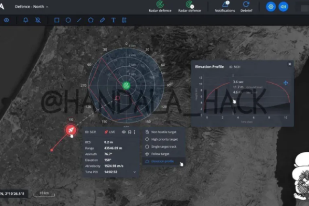This screenshot has width=309, height=206.
Task: Click the Elevation Profile title
Action: (209, 67)
